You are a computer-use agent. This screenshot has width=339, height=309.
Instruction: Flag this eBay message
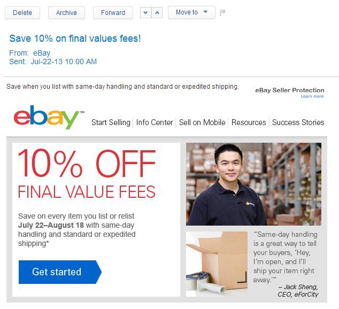[222, 12]
